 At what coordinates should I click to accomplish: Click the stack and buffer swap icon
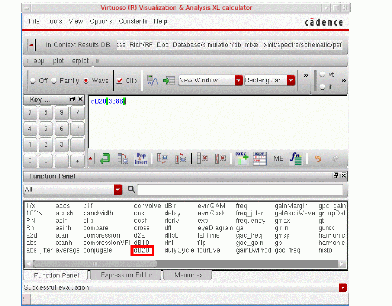[123, 159]
